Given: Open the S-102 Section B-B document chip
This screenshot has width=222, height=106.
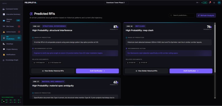Looking at the screenshot, I should pyautogui.click(x=55, y=63).
